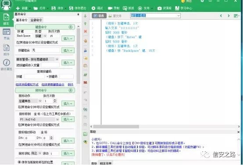
Task: Click the green auto-indent icon
Action: [85, 134]
